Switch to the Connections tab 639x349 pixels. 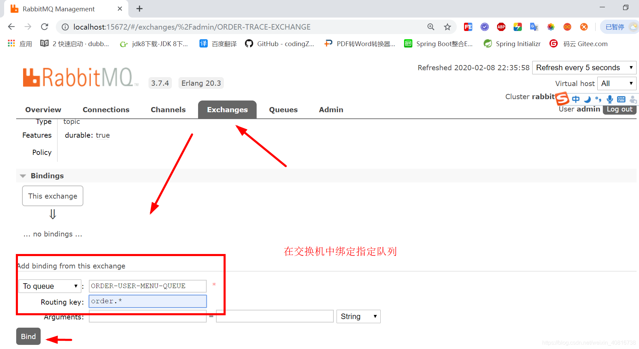point(106,109)
